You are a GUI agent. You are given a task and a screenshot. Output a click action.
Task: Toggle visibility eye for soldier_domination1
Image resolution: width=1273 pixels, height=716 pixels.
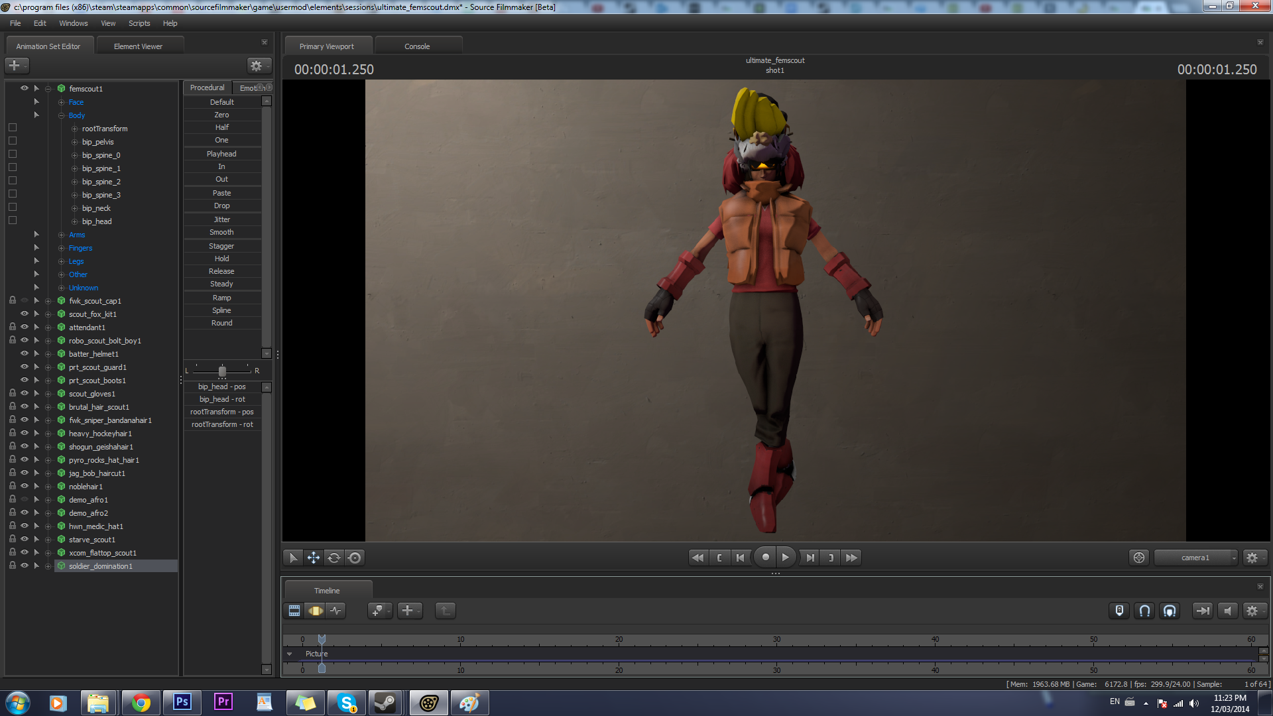pyautogui.click(x=25, y=566)
